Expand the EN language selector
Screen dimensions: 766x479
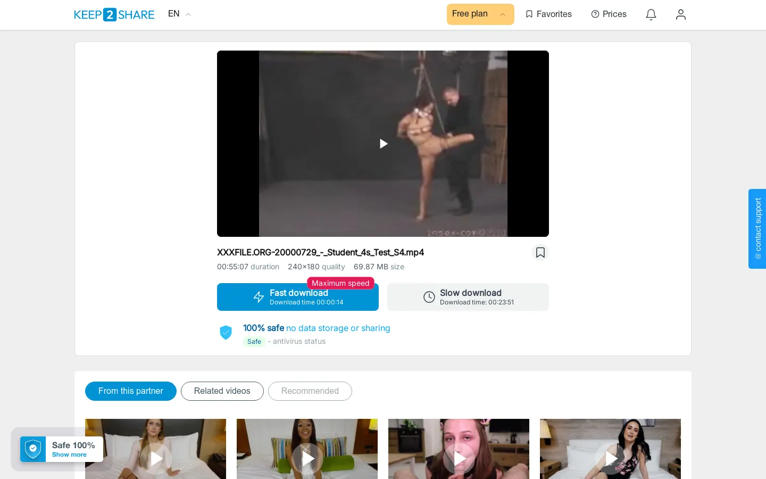[179, 14]
